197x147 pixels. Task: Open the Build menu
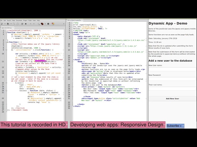[30, 21]
